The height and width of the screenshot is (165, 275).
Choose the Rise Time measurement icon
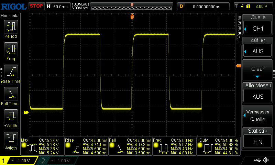[10, 72]
